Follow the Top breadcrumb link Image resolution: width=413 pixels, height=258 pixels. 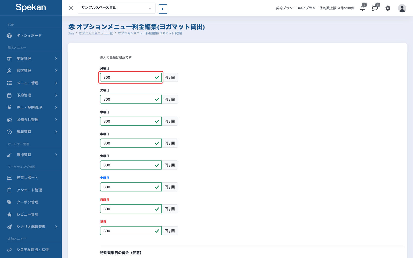pos(71,33)
